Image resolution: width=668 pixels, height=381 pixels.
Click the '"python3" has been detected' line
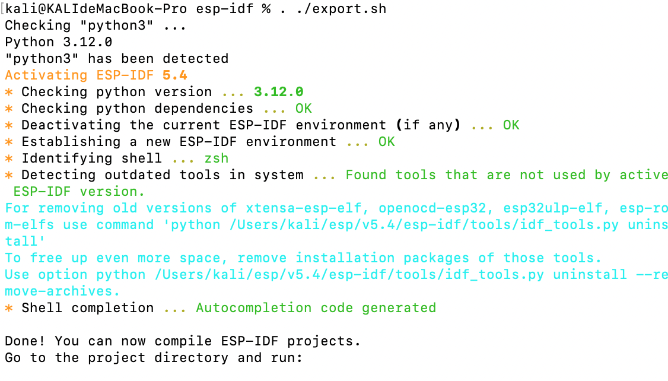pyautogui.click(x=116, y=59)
